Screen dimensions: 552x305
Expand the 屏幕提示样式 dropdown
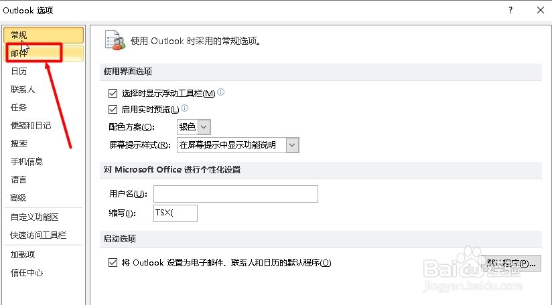click(291, 144)
